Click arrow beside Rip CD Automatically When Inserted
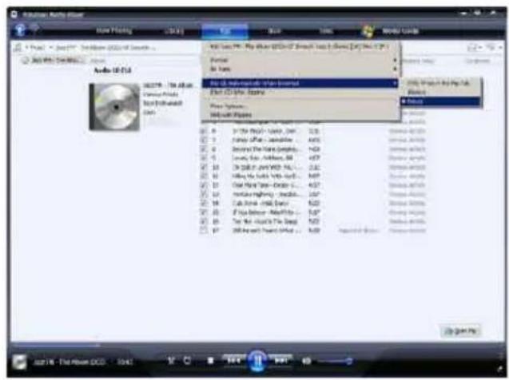Image resolution: width=509 pixels, height=380 pixels. point(395,83)
